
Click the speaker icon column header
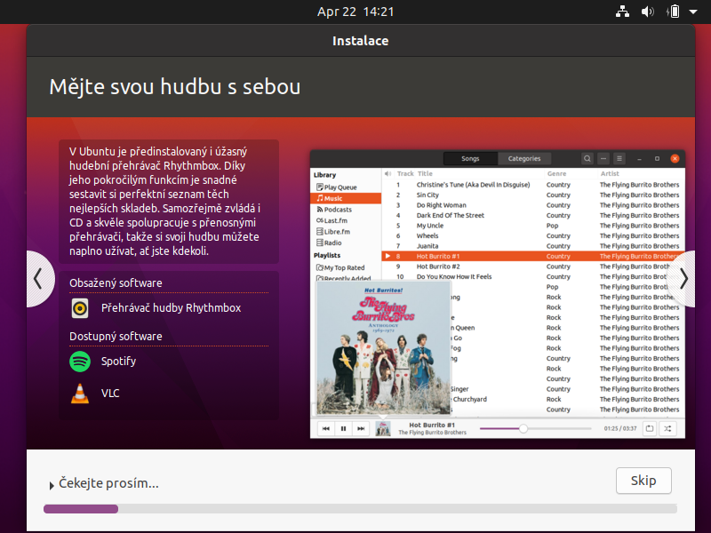click(x=387, y=173)
